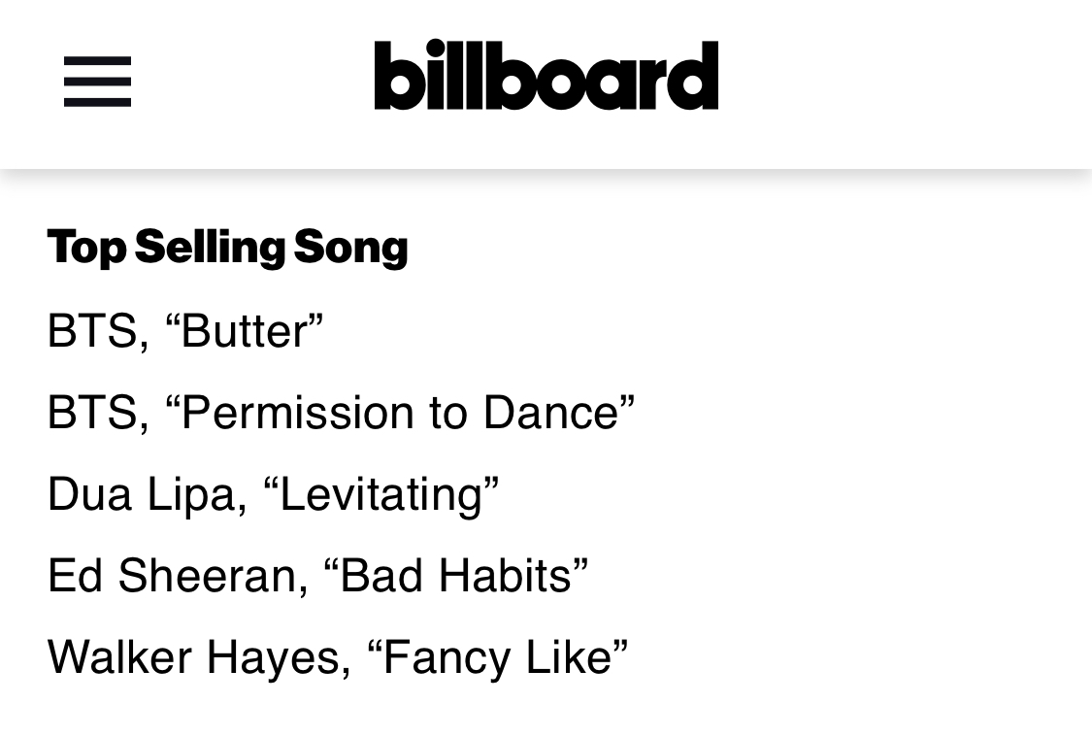Screen dimensions: 1092x737
Task: Click the word Dance in BTS song title
Action: point(551,413)
